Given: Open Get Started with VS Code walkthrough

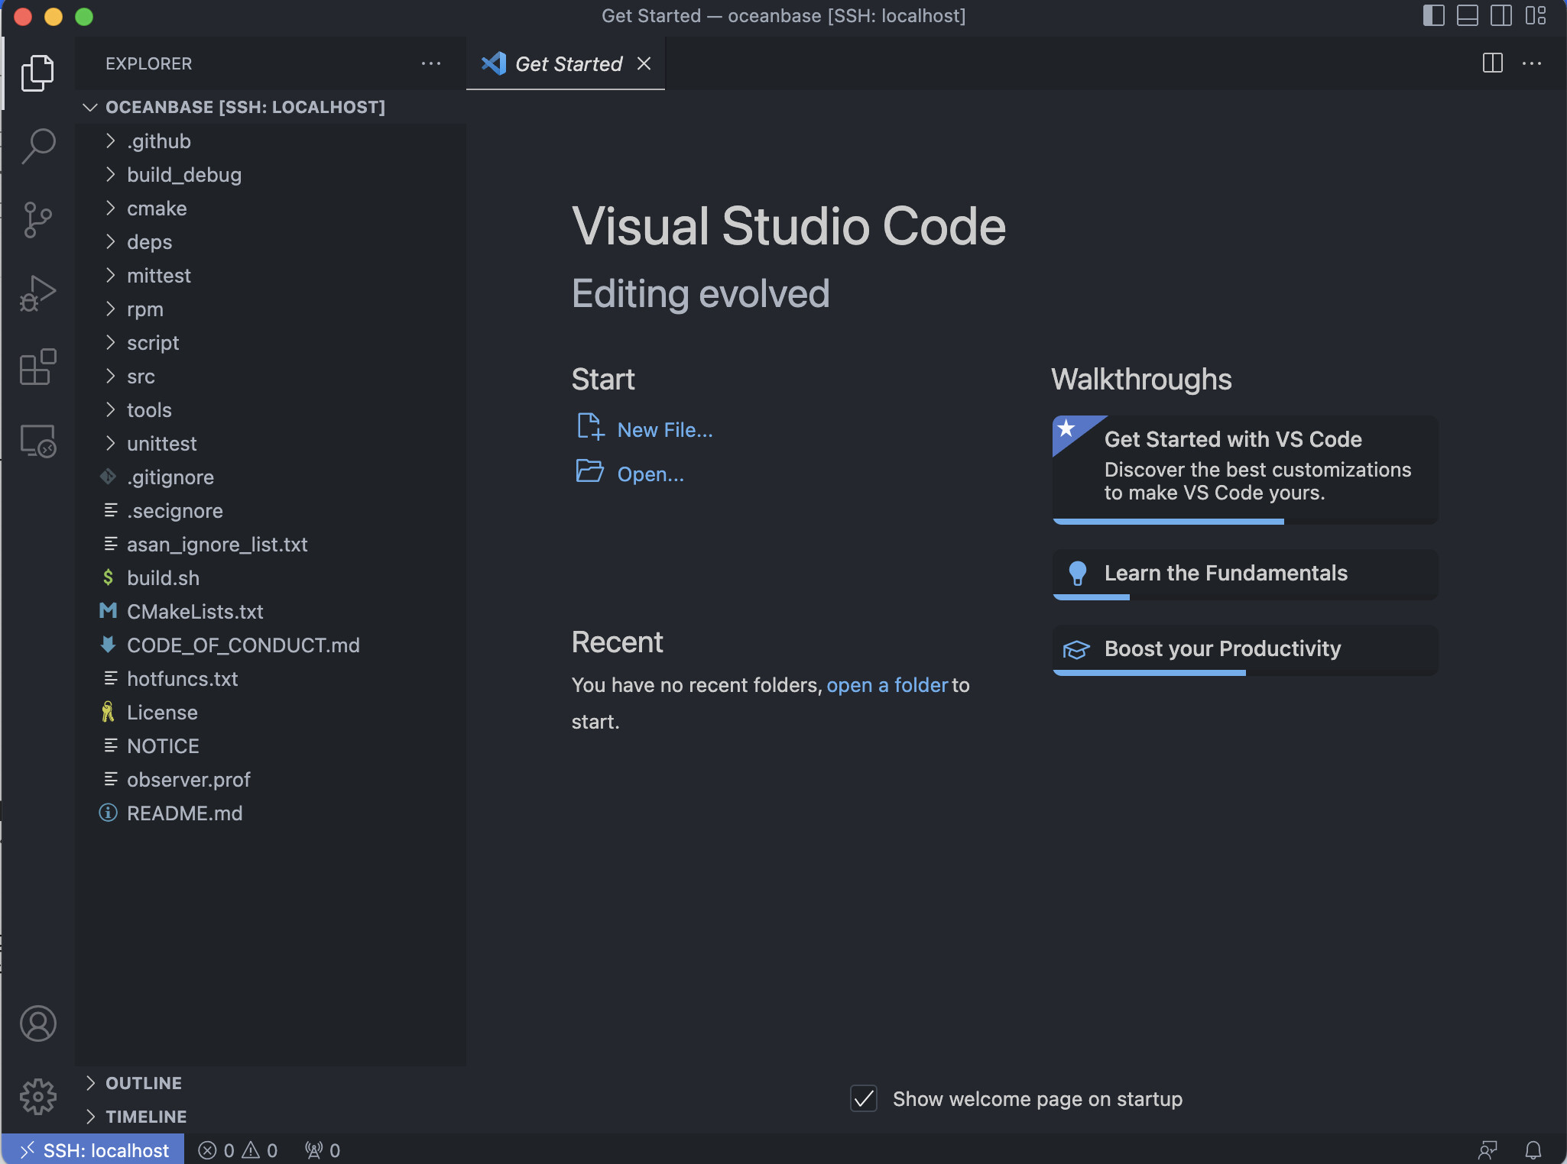Looking at the screenshot, I should point(1245,470).
